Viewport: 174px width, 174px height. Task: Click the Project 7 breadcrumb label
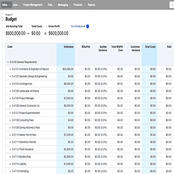coord(9,15)
